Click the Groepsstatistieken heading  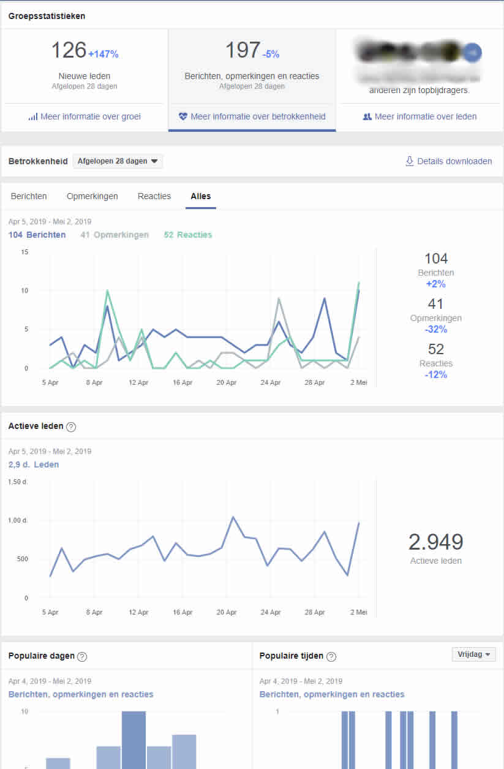coord(47,16)
